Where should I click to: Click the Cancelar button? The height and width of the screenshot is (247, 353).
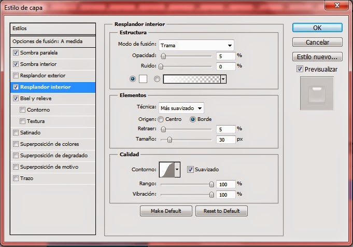pyautogui.click(x=317, y=42)
